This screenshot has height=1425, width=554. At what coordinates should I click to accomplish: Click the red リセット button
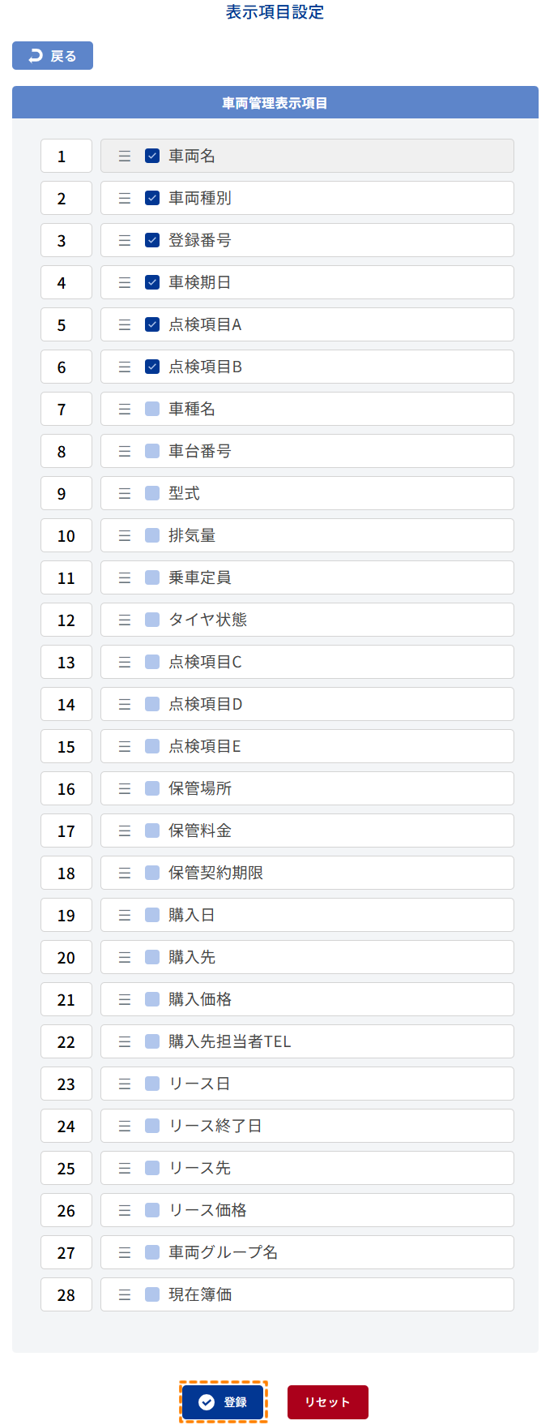327,1402
